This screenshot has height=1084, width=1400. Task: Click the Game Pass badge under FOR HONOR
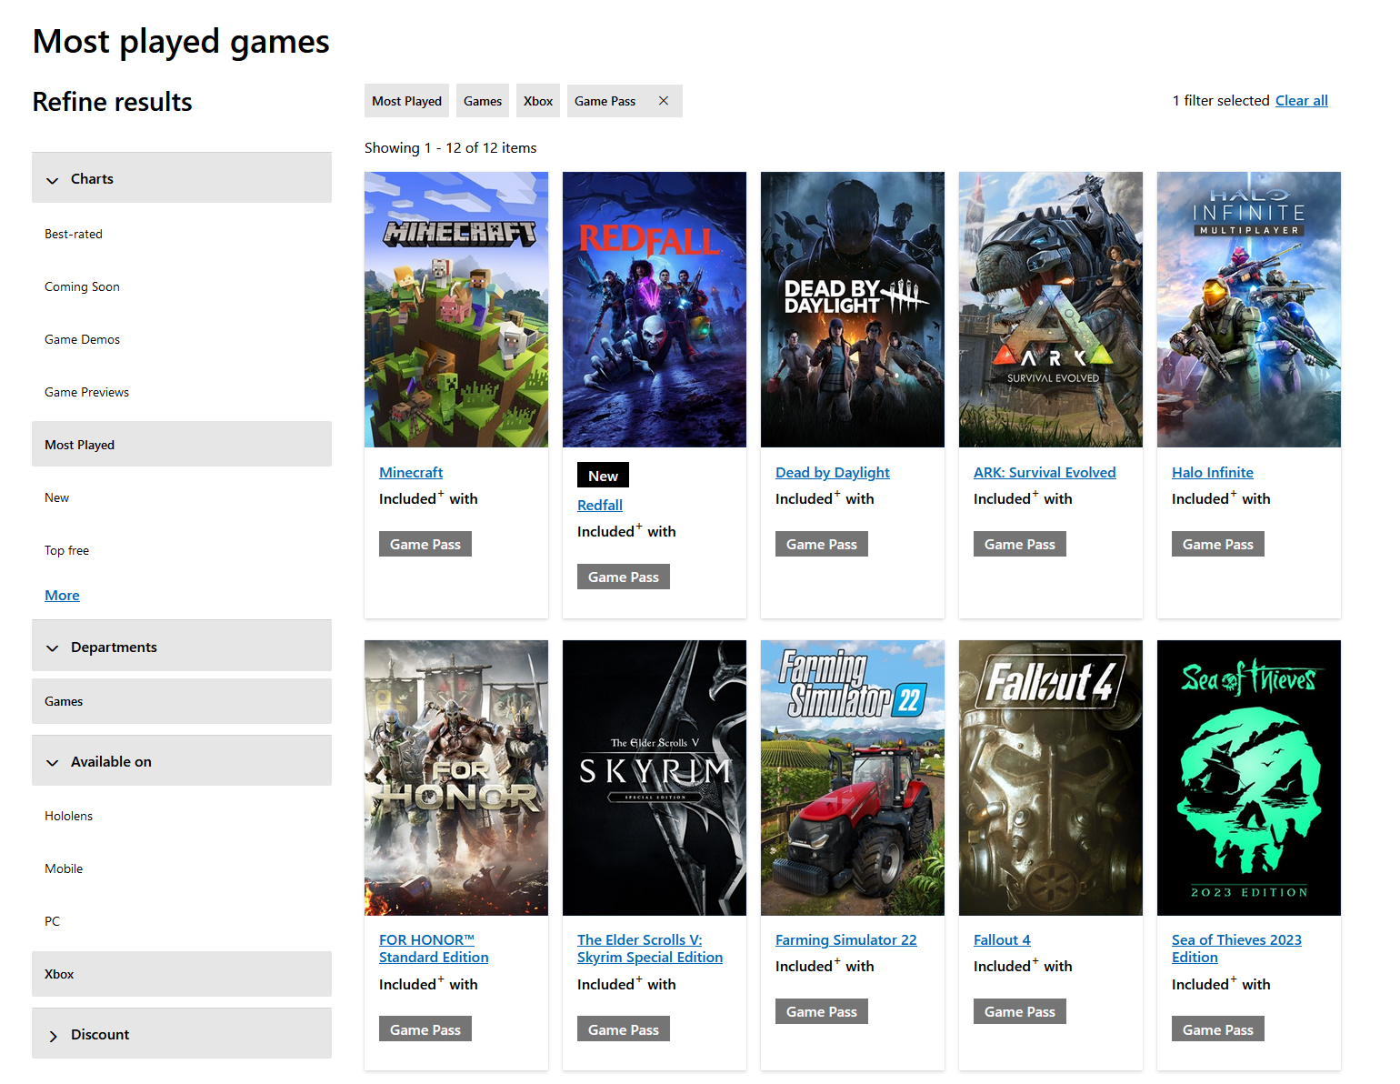[x=425, y=1029]
